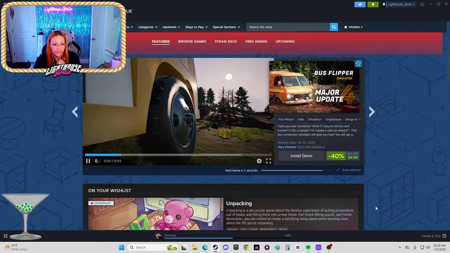Pause the Bus Flipper trailer video
This screenshot has width=450, height=253.
pyautogui.click(x=88, y=161)
